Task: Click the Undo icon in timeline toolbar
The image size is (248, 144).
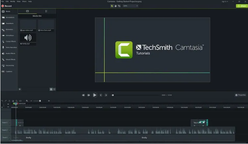Action: [x=2, y=101]
